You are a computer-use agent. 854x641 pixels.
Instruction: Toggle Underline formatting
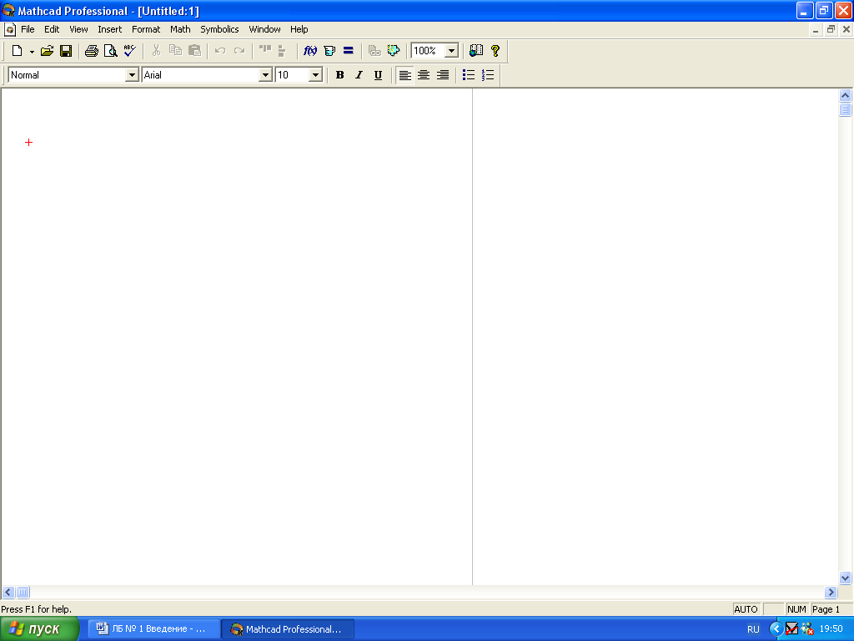tap(378, 75)
